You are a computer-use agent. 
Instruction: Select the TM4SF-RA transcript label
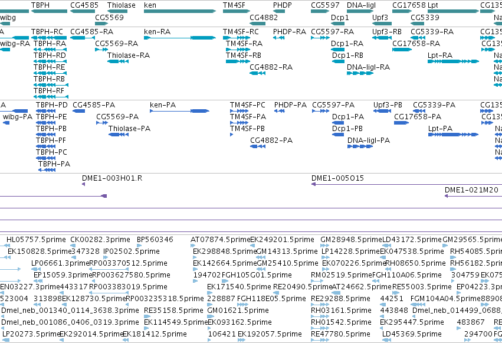(x=244, y=44)
